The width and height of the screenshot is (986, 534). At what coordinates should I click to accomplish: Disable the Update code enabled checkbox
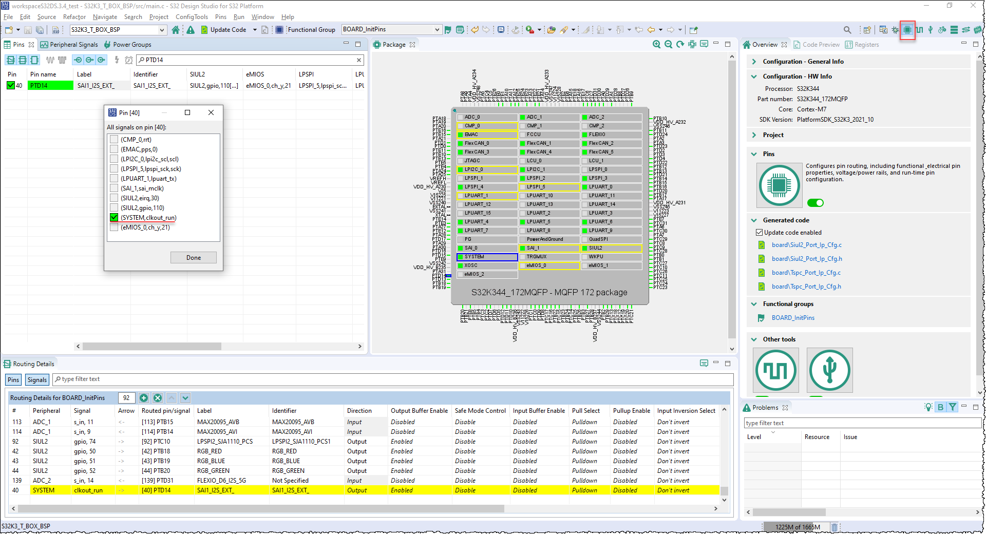tap(759, 232)
